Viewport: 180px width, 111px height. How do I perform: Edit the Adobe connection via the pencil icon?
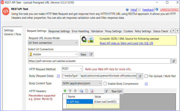(x=91, y=54)
